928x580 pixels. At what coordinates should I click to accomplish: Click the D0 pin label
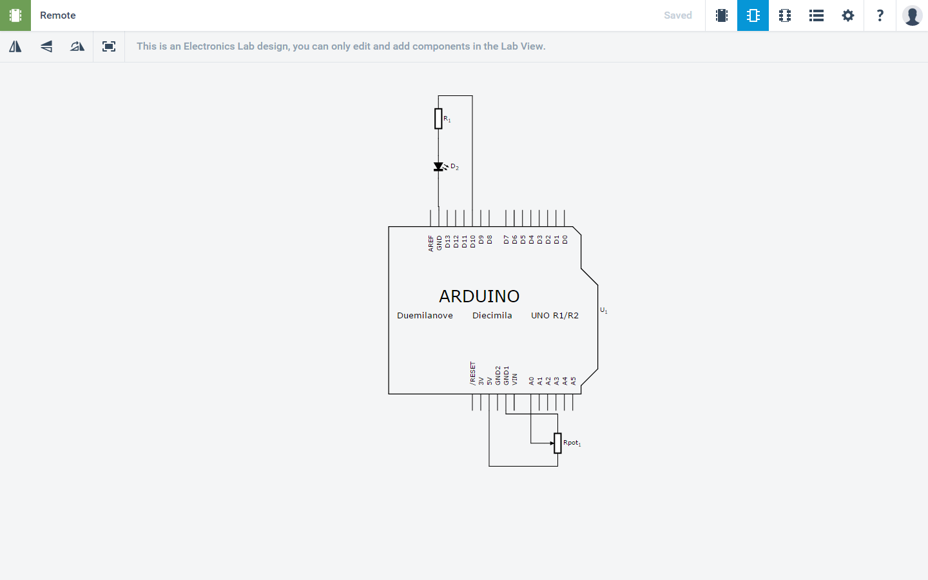tap(565, 239)
